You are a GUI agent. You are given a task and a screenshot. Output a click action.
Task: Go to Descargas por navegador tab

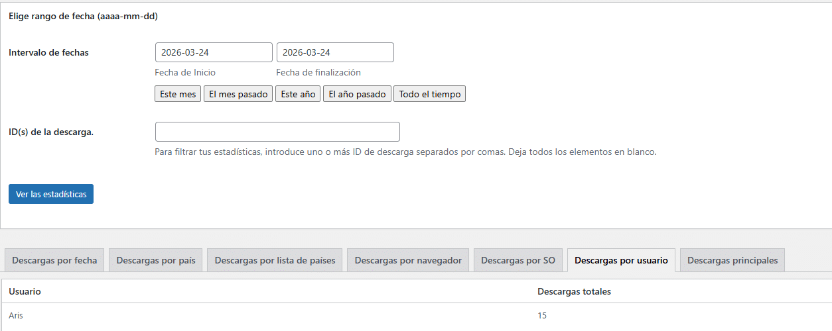[408, 260]
